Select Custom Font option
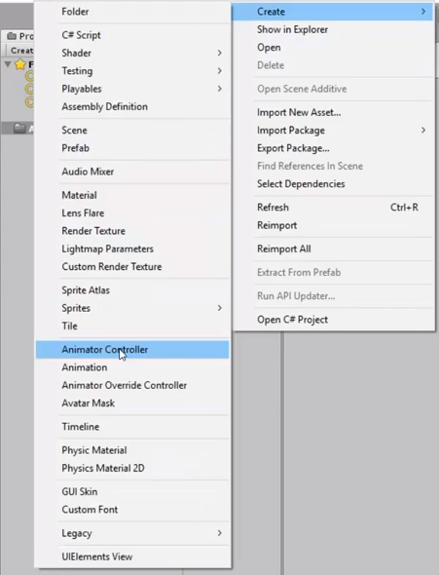The width and height of the screenshot is (439, 575). click(132, 510)
